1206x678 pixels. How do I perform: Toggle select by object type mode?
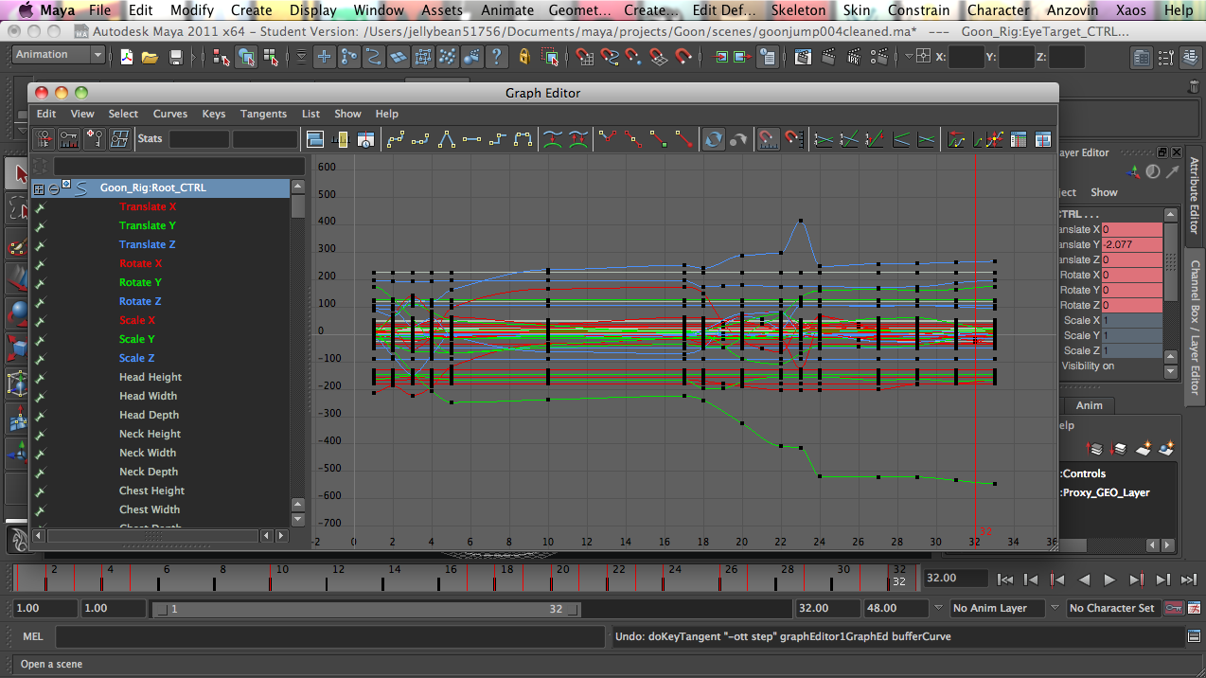(x=246, y=57)
